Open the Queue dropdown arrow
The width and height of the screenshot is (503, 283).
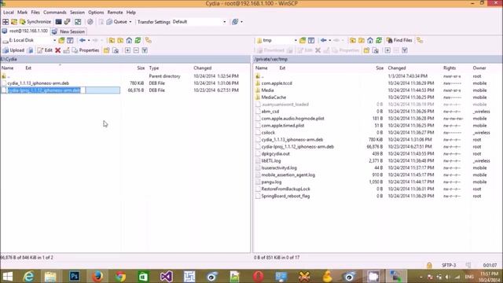point(130,22)
